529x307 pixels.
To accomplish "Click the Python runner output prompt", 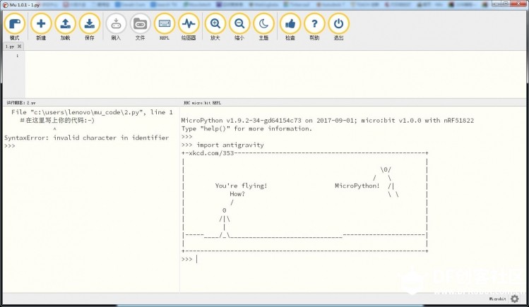I will click(9, 146).
